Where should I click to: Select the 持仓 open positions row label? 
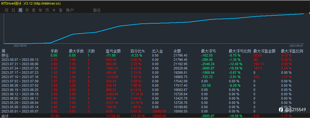point(5,55)
